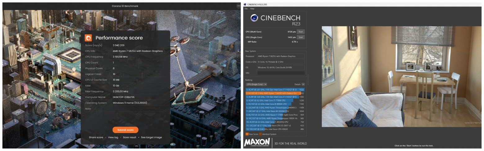Click the MAXON logo in Cinebench
This screenshot has width=484, height=151.
257,143
